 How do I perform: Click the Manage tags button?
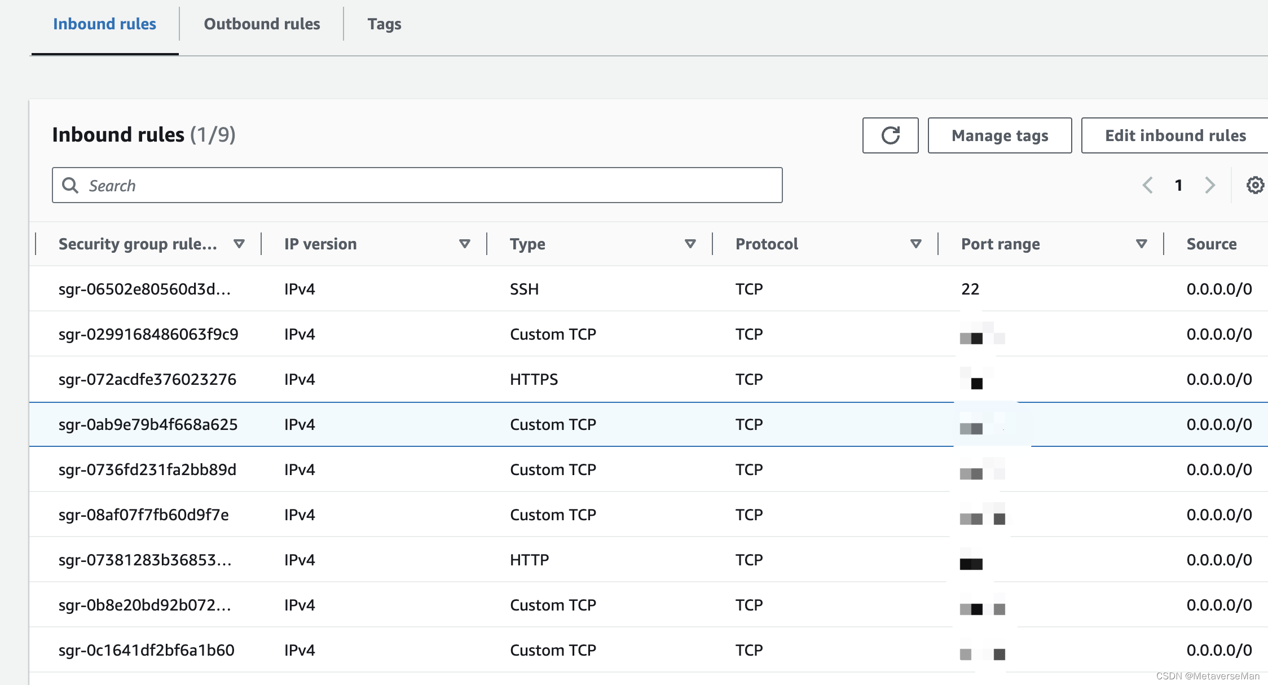pyautogui.click(x=1000, y=134)
